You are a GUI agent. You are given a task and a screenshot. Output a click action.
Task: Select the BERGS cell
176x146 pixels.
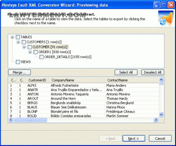(37, 103)
